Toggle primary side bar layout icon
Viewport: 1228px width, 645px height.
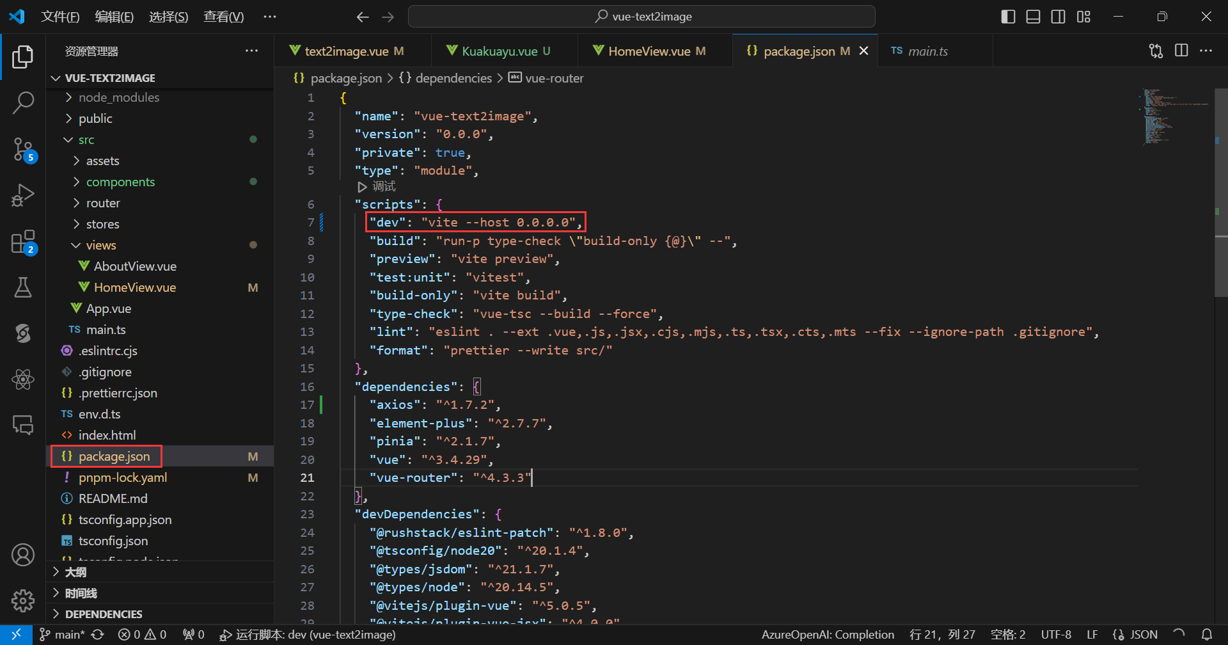coord(1008,17)
